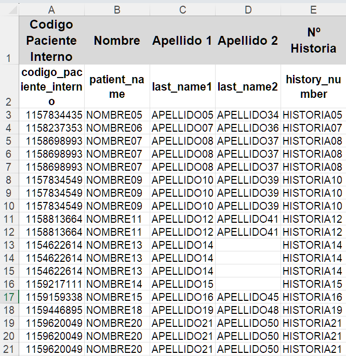The width and height of the screenshot is (346, 356).
Task: Select column E header
Action: pos(313,10)
